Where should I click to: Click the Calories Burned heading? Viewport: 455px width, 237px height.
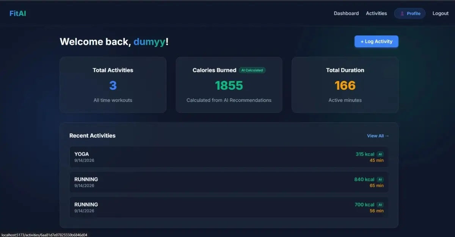(x=214, y=70)
